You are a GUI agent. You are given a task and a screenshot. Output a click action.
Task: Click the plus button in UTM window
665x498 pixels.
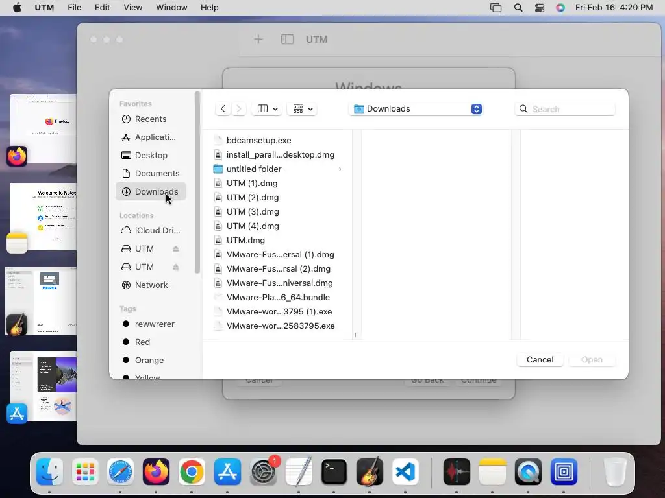pos(258,40)
